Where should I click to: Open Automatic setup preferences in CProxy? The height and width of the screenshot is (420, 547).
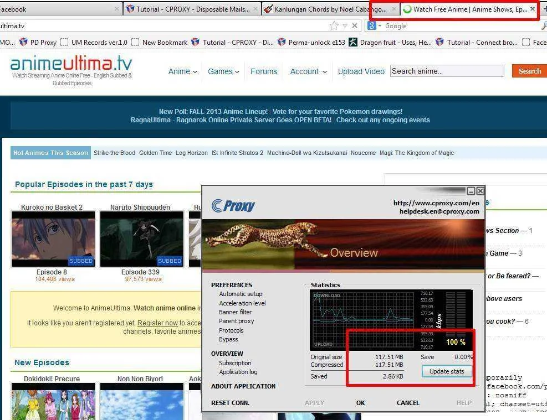tap(241, 294)
